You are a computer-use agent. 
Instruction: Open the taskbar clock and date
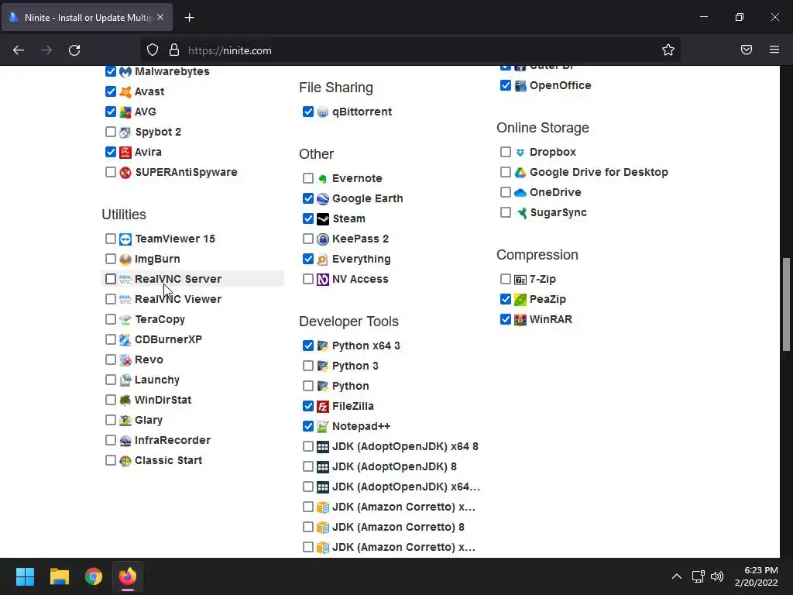pos(757,576)
